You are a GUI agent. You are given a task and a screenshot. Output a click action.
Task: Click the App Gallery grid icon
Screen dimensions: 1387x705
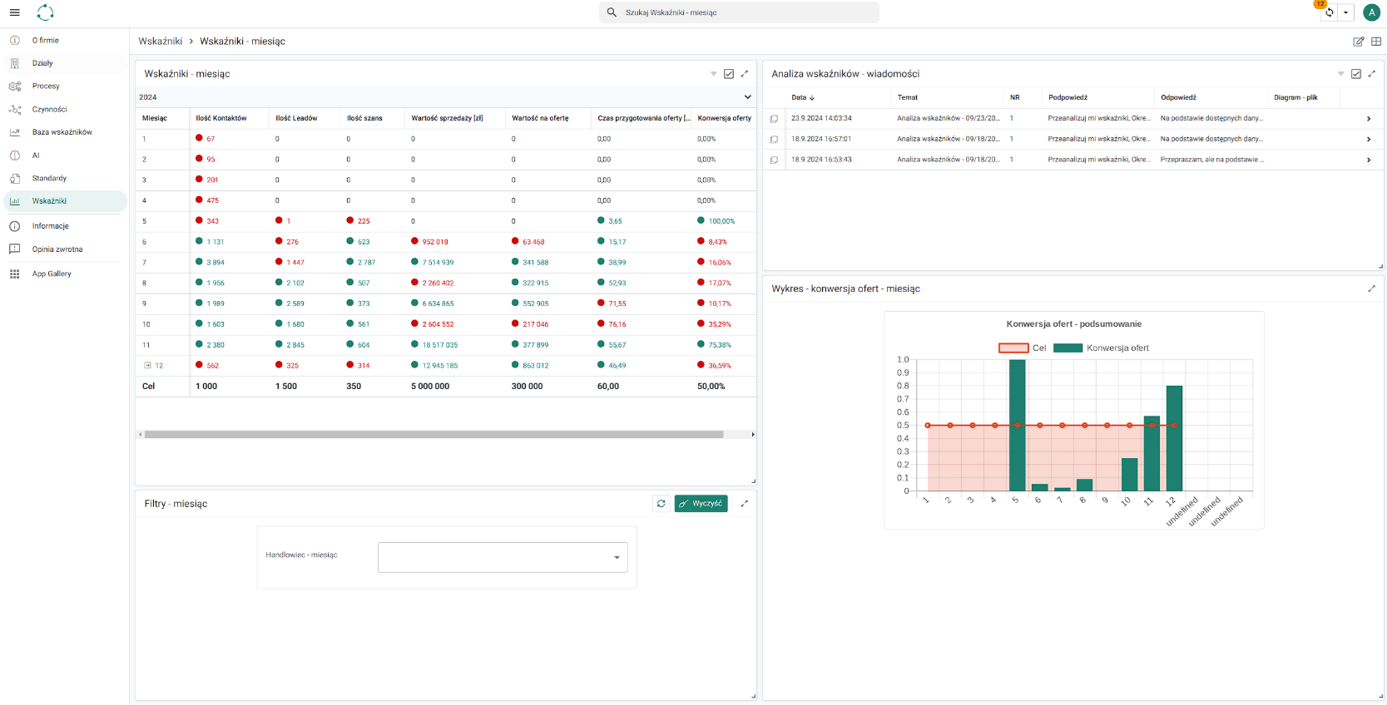(14, 274)
